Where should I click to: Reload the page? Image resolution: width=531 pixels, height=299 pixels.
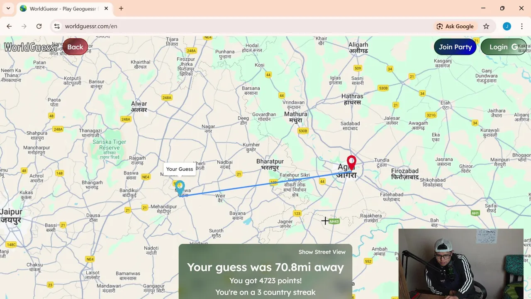(x=39, y=26)
